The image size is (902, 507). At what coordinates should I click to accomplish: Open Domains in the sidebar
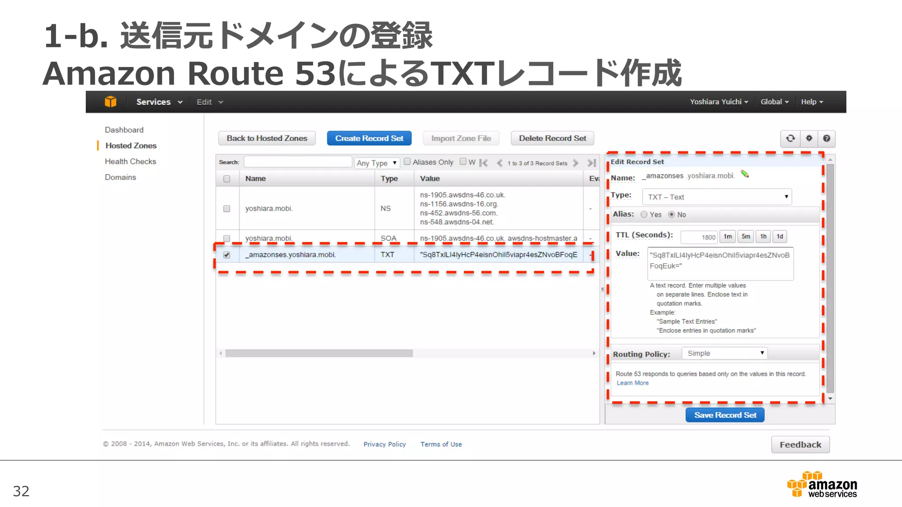point(120,177)
